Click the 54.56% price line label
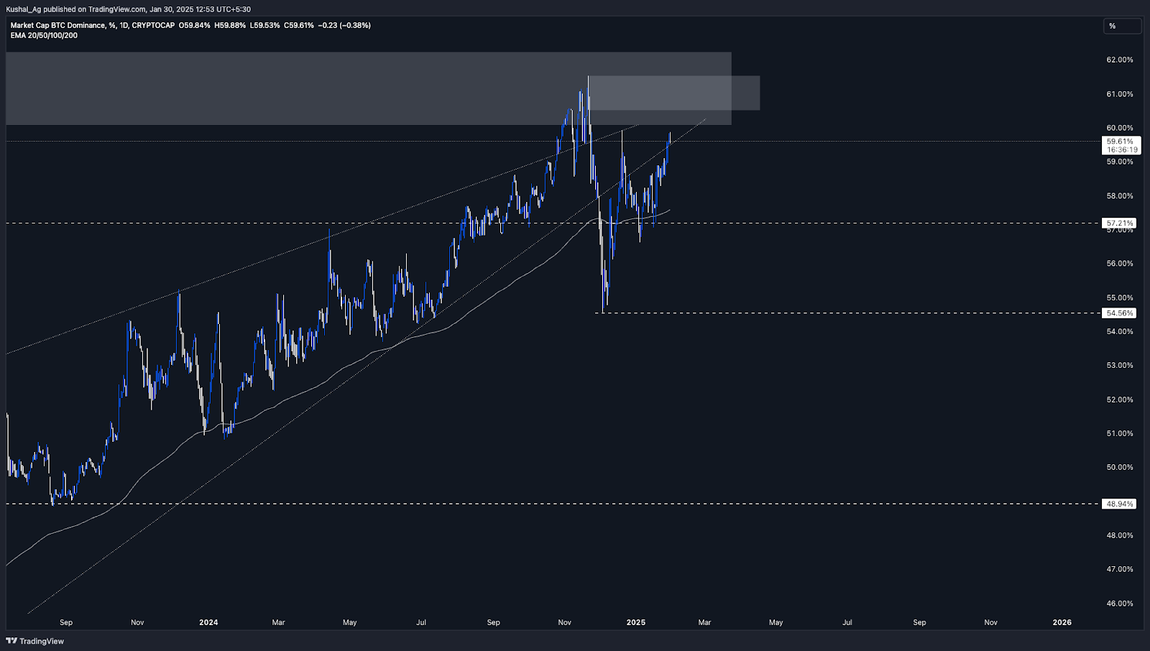Viewport: 1150px width, 651px height. (1120, 313)
